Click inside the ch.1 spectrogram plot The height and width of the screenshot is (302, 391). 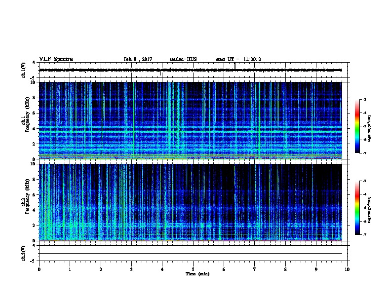tap(191, 120)
